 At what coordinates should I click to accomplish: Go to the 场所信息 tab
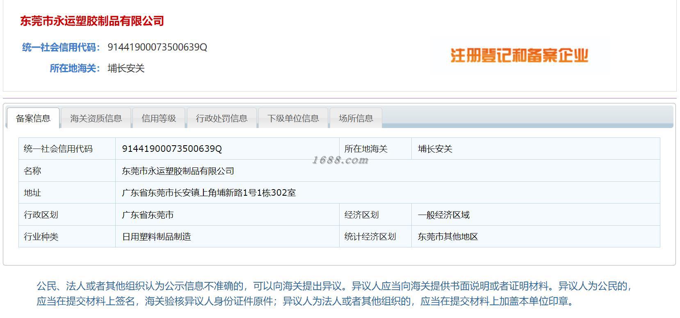click(x=356, y=118)
